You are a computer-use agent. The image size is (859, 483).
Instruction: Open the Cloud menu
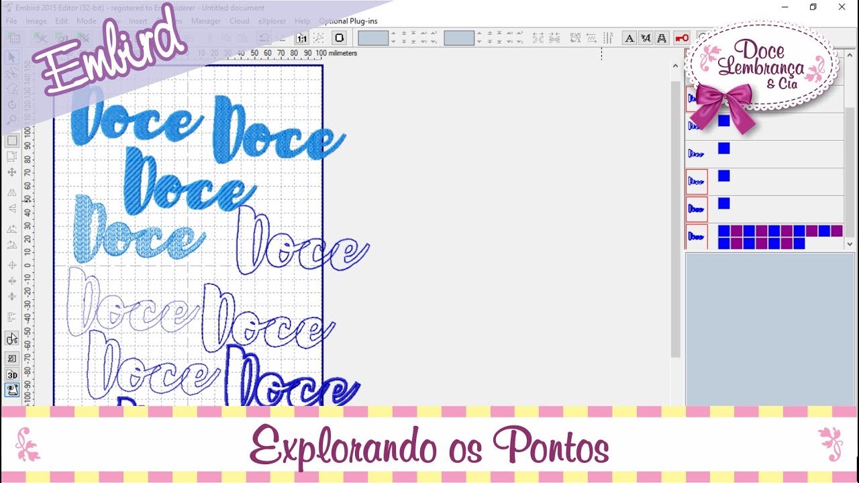click(x=240, y=21)
